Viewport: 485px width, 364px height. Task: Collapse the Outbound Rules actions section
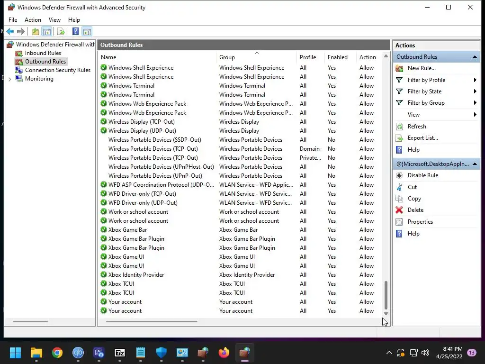pos(475,57)
